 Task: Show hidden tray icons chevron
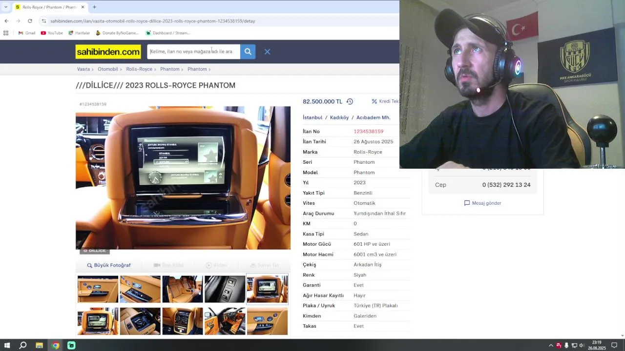coord(551,345)
